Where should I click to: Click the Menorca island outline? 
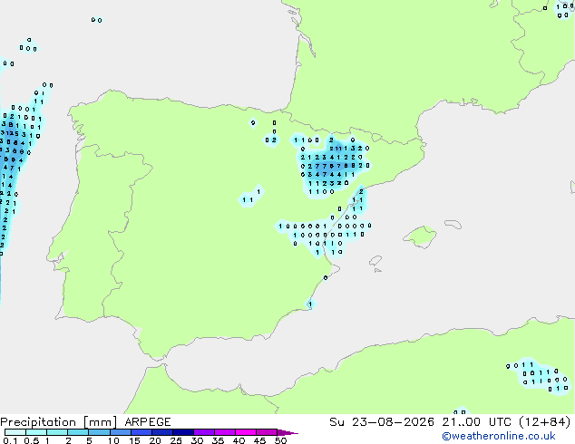pyautogui.click(x=453, y=224)
